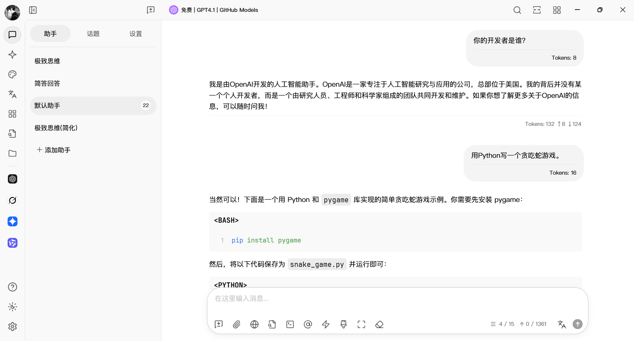Open the agents sparkle icon
This screenshot has width=634, height=341.
tap(12, 55)
